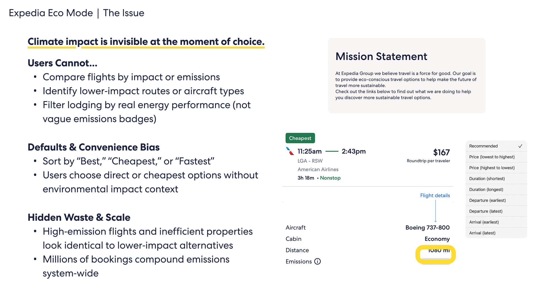Click the $167 roundtrip price
Image resolution: width=535 pixels, height=301 pixels.
click(x=441, y=152)
